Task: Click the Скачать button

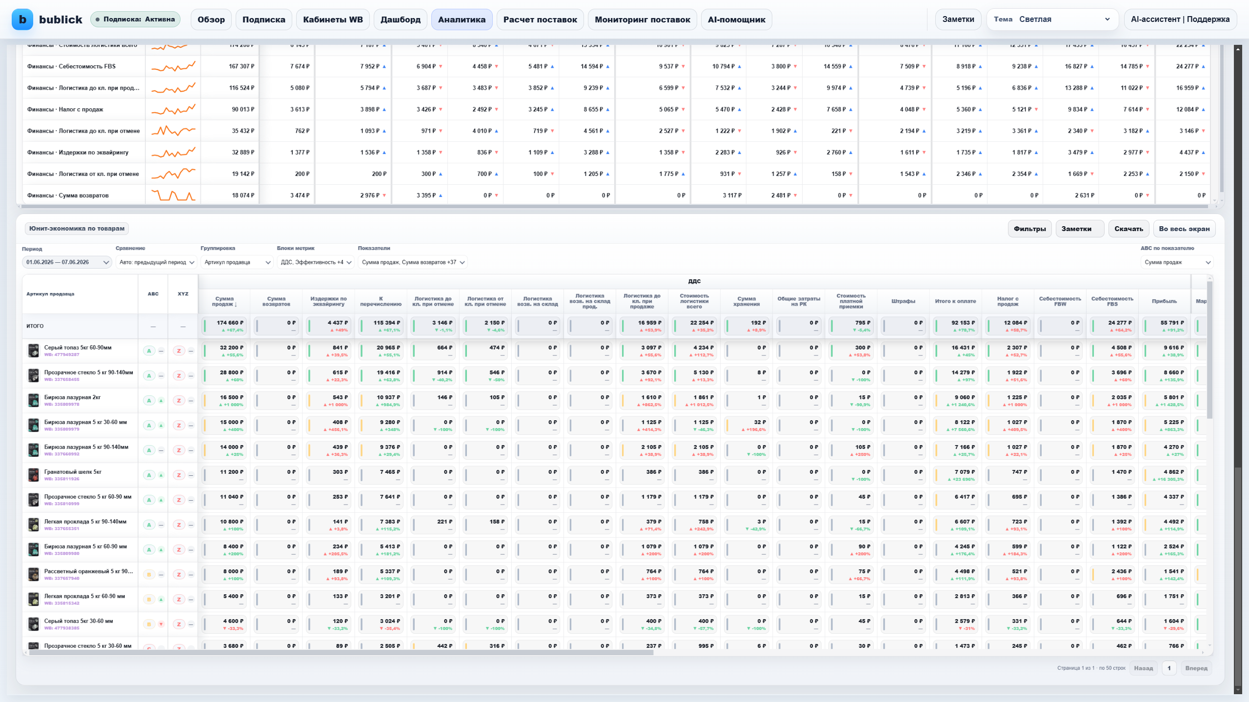Action: [1128, 229]
